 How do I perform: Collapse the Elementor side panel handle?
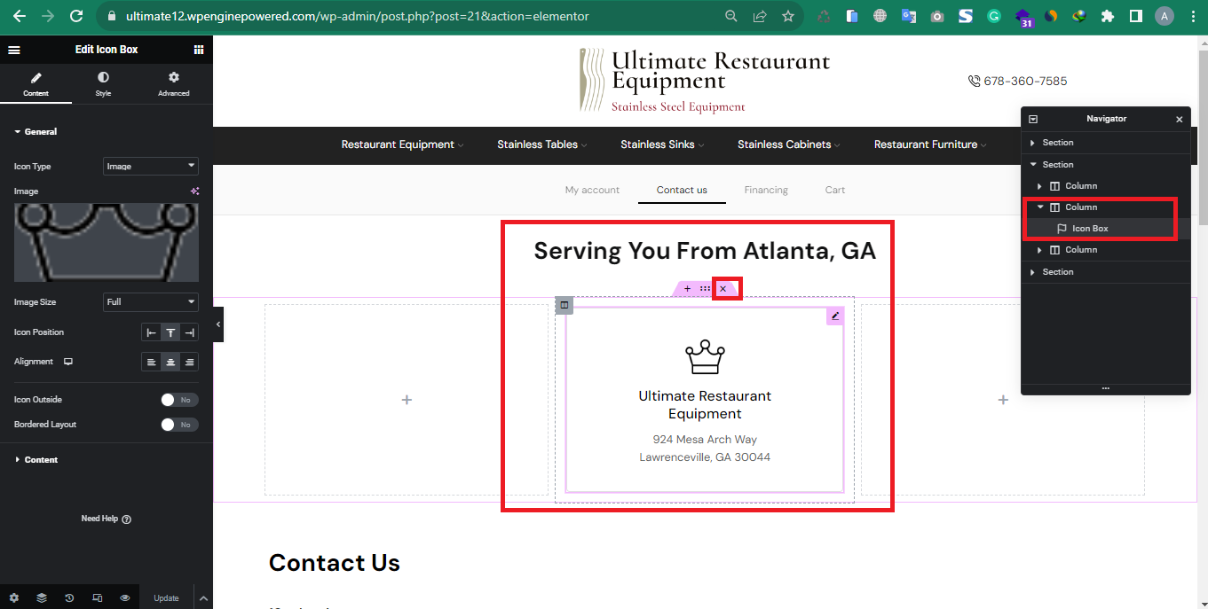click(x=218, y=324)
